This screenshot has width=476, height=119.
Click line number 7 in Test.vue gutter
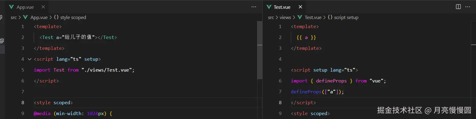280,92
